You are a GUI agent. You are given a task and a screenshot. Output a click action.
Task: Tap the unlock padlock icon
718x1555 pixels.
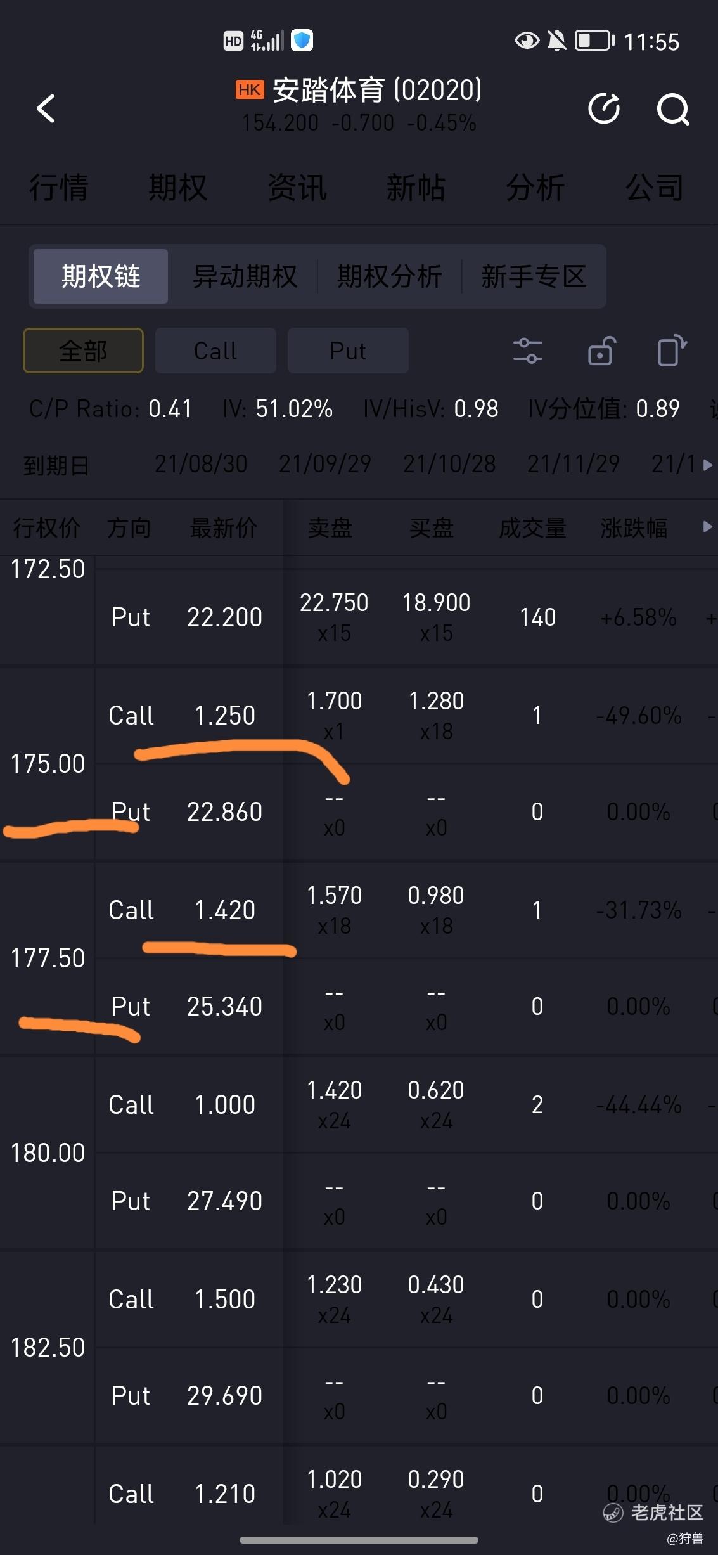coord(600,351)
